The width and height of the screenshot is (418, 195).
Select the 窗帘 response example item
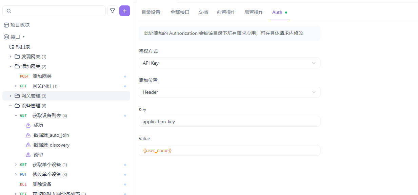tap(38, 155)
